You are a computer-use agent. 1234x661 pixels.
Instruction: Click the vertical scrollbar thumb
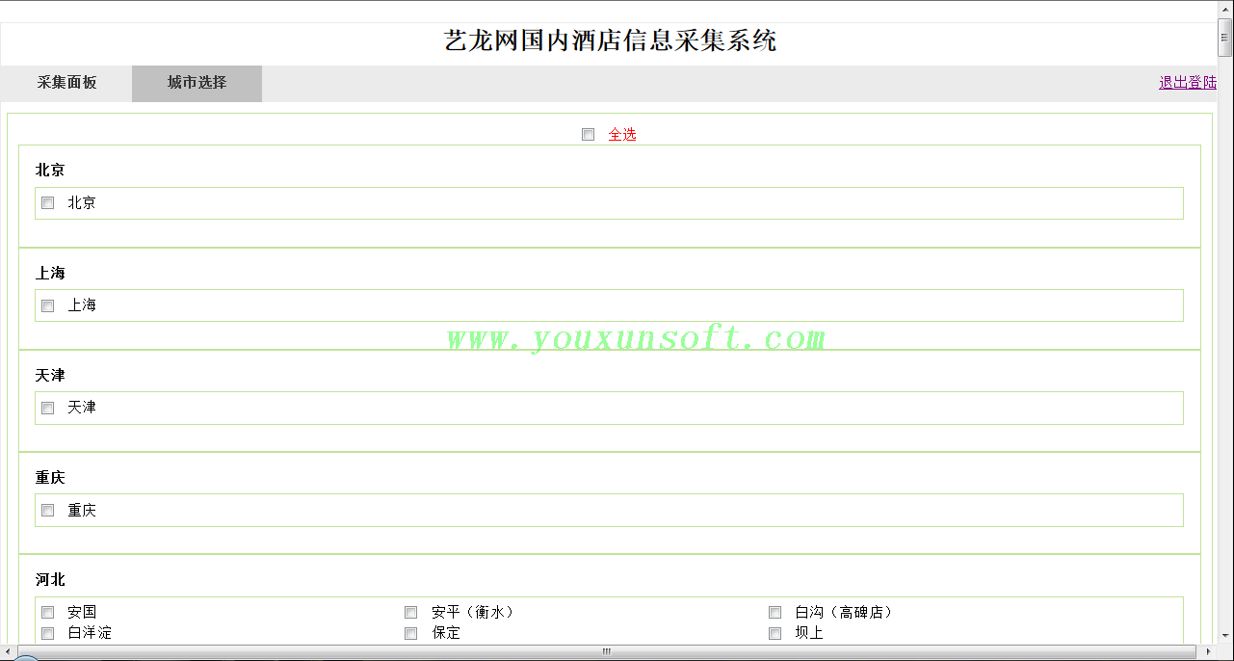(1225, 40)
